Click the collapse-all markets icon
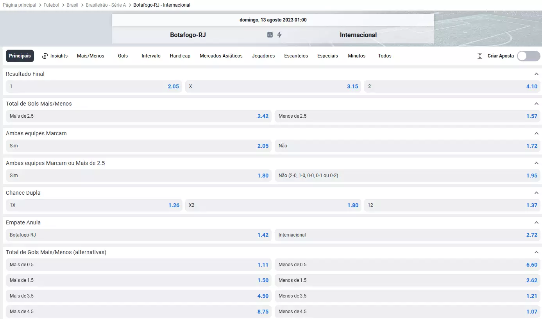 click(480, 56)
